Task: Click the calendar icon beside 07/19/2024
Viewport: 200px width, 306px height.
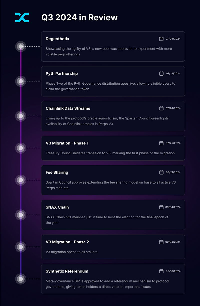Action: [161, 73]
